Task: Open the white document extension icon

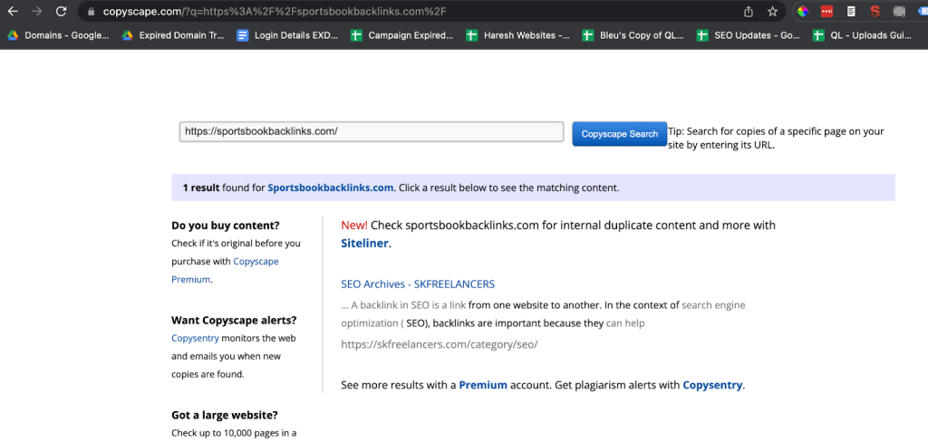Action: click(x=850, y=12)
